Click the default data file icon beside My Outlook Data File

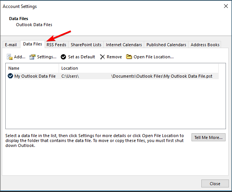(x=10, y=76)
